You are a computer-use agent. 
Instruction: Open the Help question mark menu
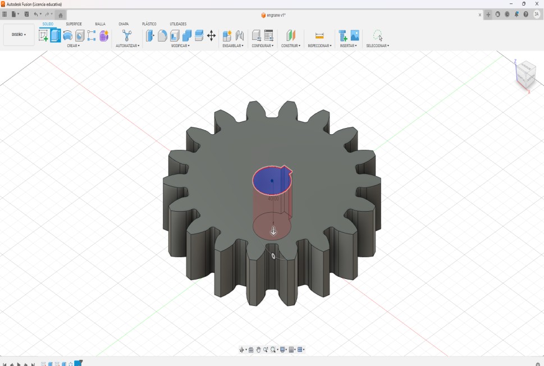click(x=526, y=14)
